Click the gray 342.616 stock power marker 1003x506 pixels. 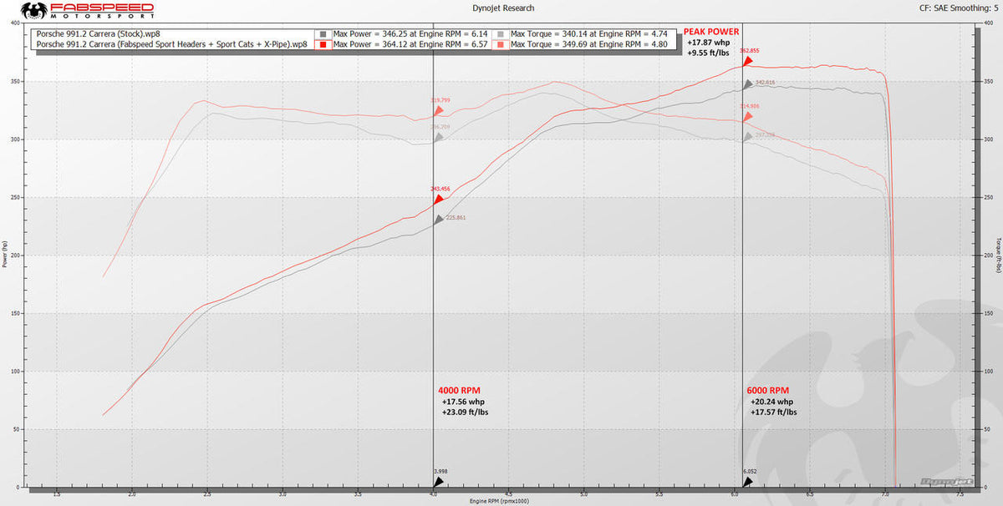click(748, 84)
